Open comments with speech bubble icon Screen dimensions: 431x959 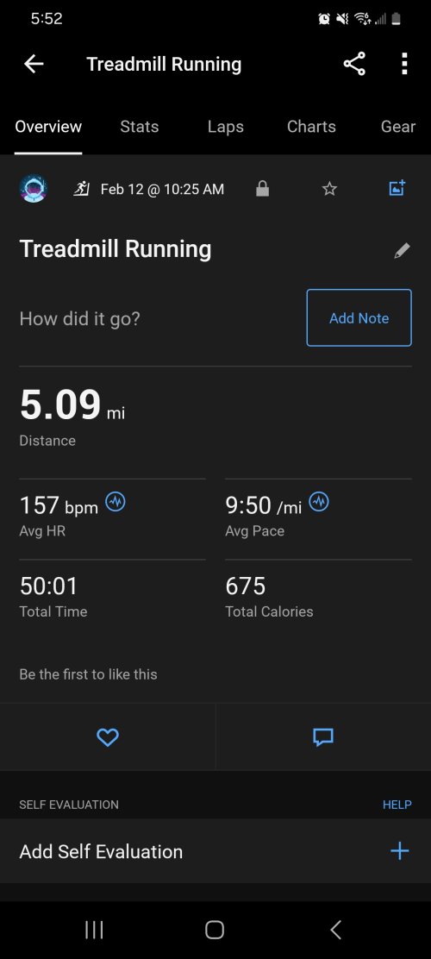pyautogui.click(x=323, y=737)
